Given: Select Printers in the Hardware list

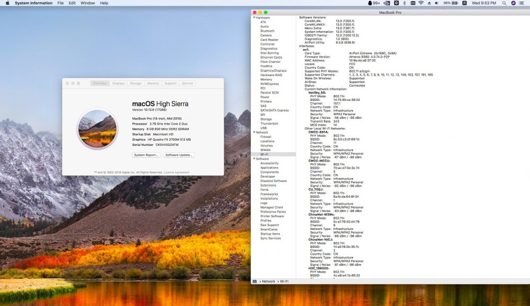Looking at the screenshot, I should (x=266, y=101).
